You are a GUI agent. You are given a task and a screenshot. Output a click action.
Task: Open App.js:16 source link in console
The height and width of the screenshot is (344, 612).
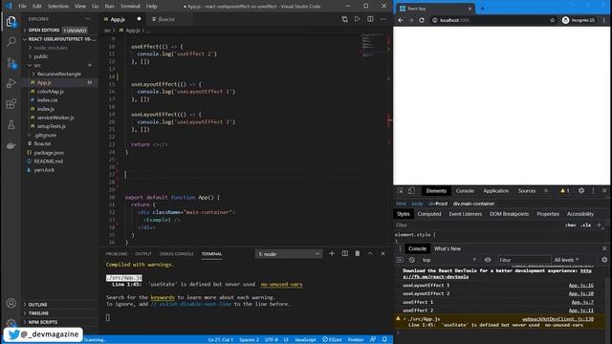click(x=580, y=285)
